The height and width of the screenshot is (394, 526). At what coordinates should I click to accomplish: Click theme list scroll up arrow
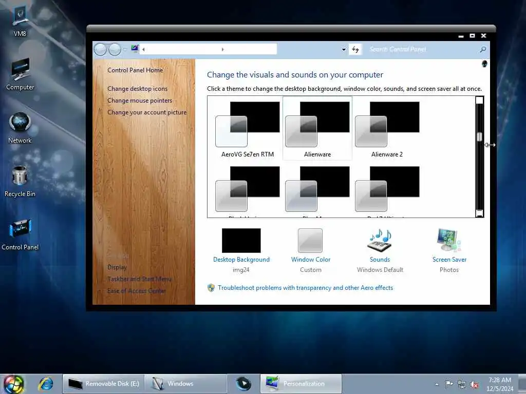[479, 100]
